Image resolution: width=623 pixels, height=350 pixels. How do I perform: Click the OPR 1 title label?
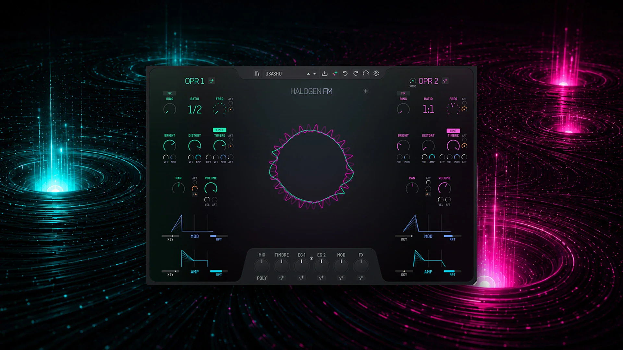pyautogui.click(x=194, y=81)
